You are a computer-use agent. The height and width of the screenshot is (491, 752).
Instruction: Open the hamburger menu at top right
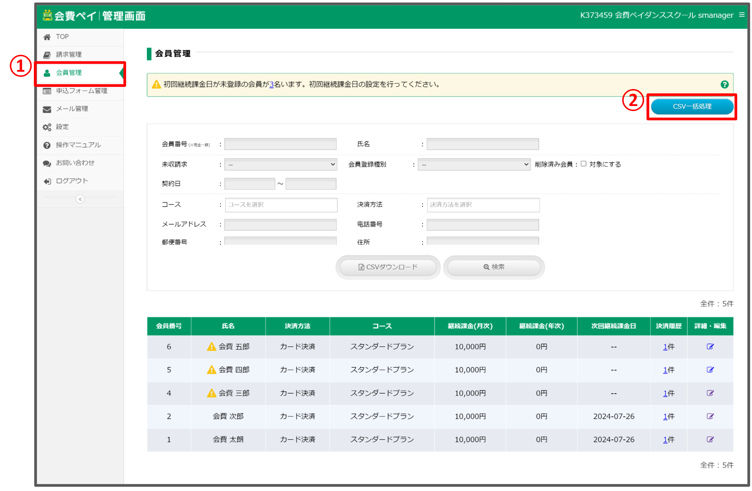[742, 15]
